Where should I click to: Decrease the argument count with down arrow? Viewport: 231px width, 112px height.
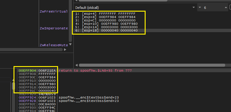(x=200, y=7)
